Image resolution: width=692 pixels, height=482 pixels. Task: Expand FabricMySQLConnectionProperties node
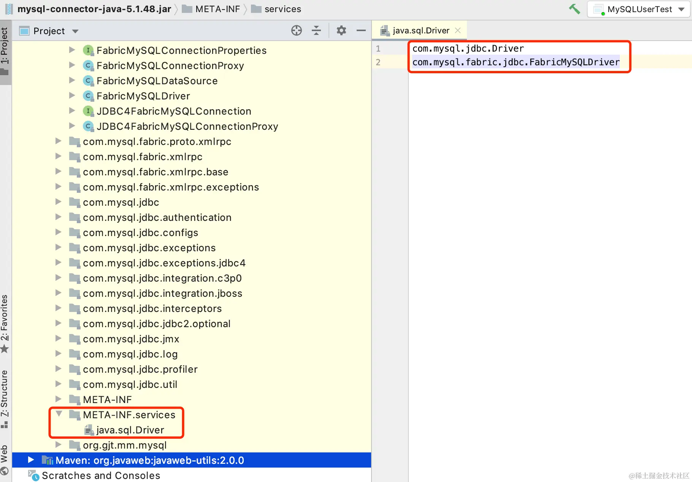coord(72,50)
